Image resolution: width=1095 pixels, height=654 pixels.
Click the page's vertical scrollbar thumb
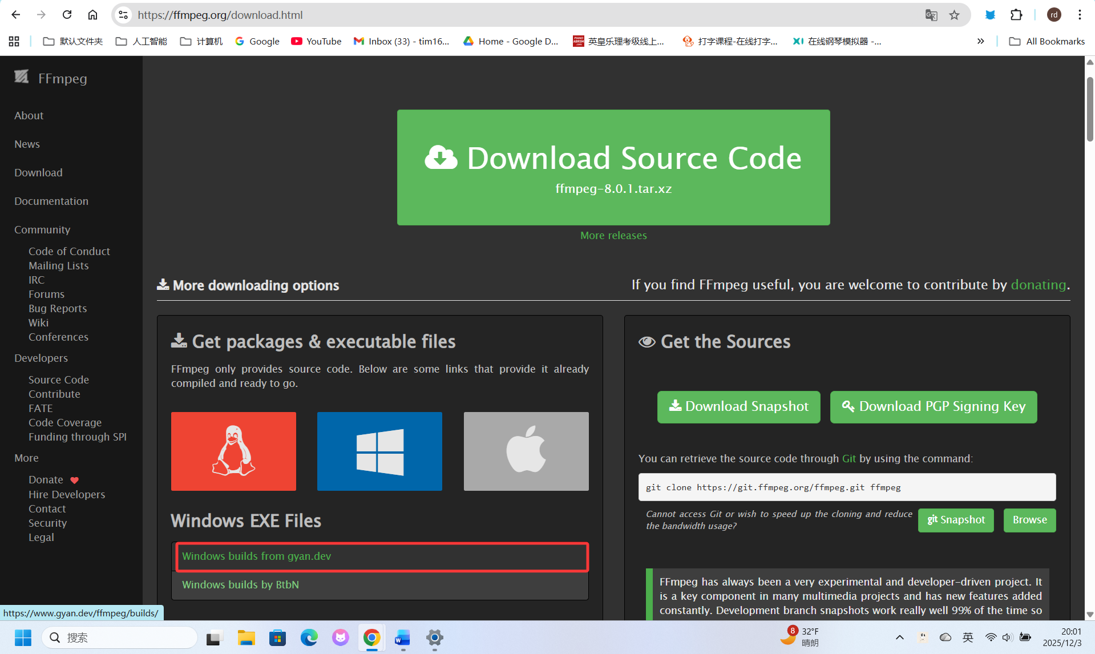[1089, 108]
